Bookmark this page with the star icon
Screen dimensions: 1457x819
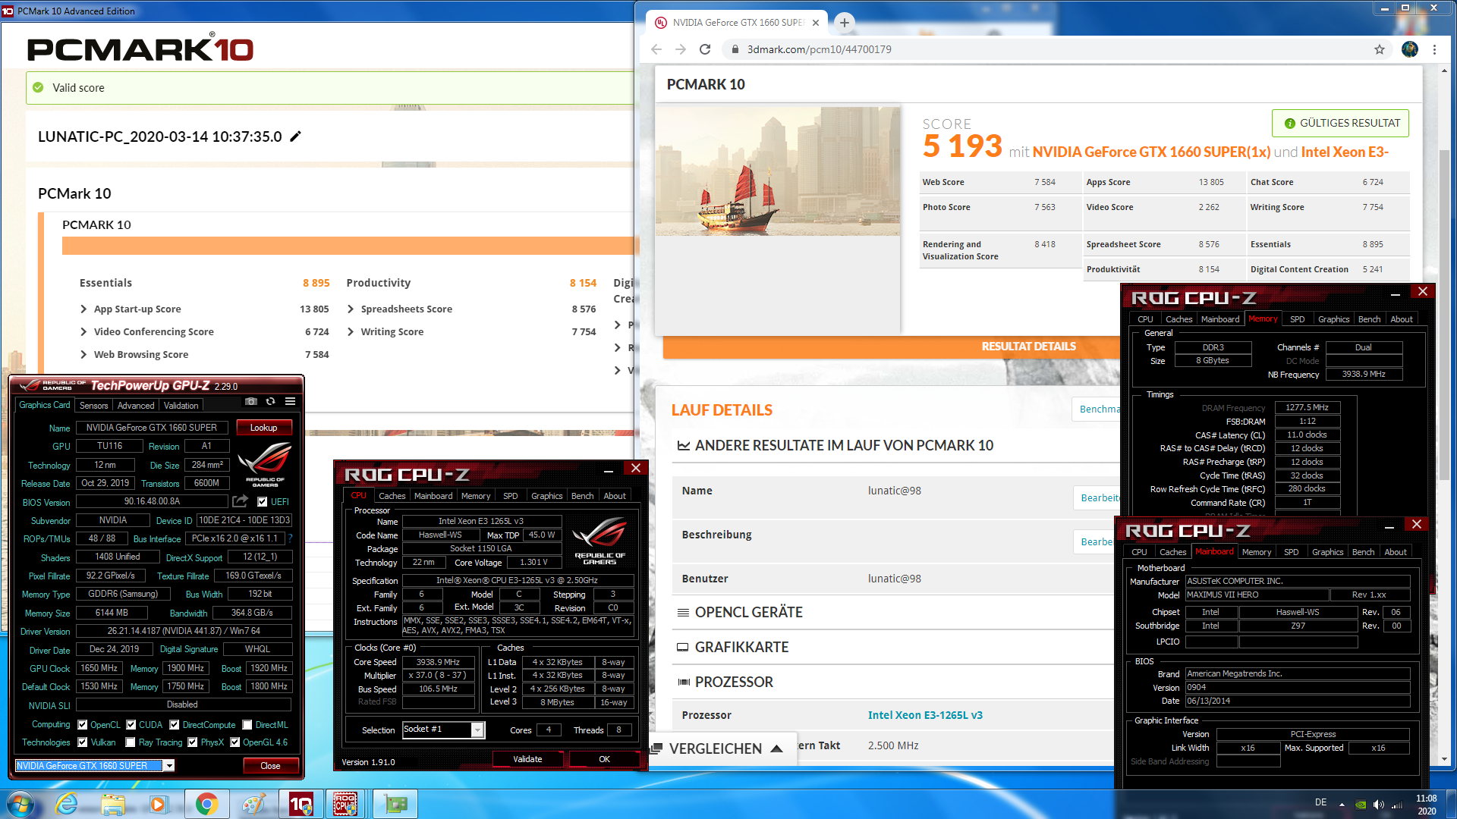(1380, 49)
